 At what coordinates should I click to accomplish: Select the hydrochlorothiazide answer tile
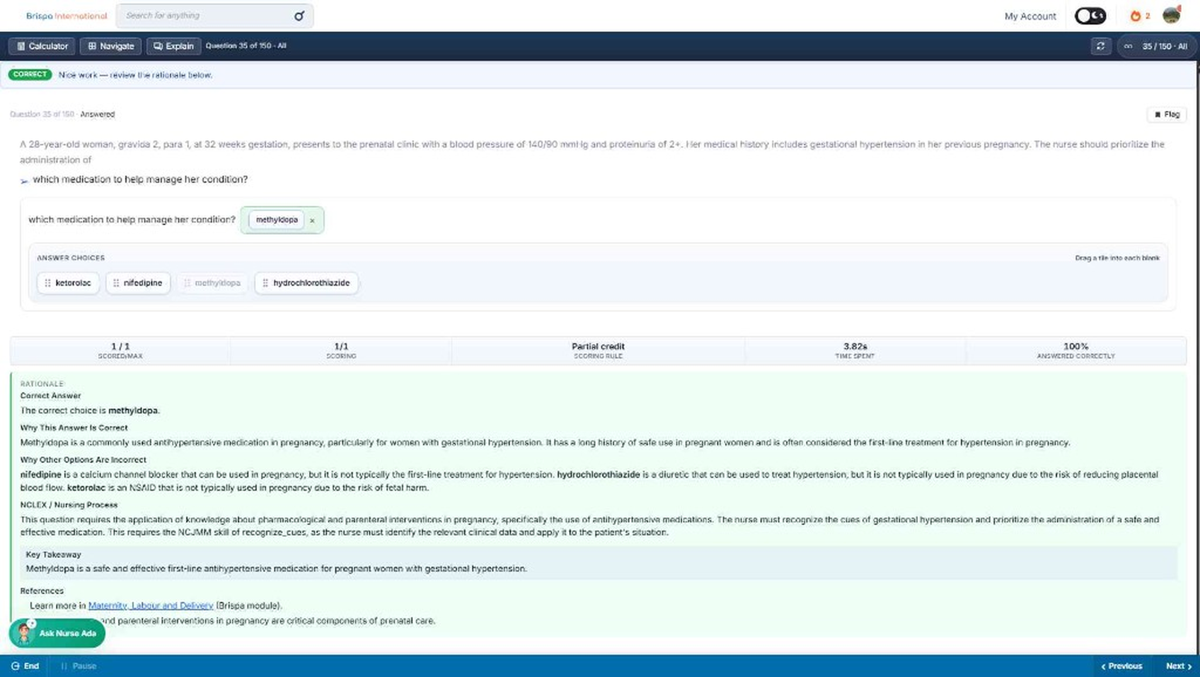[306, 283]
